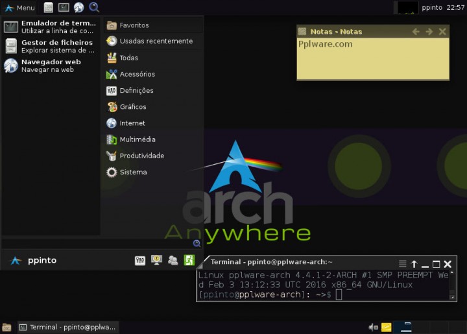Go to next note in Notas
The image size is (467, 334).
pyautogui.click(x=429, y=32)
